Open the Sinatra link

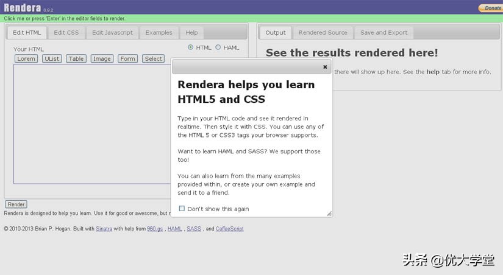(104, 229)
